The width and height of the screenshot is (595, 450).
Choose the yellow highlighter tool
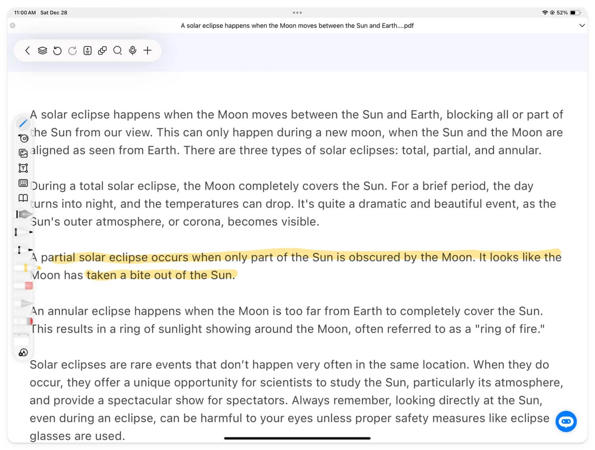24,268
